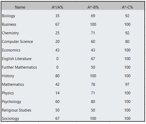Screen dimensions: 146x124
Task: Click the A*-C% header cell
Action: click(127, 7)
